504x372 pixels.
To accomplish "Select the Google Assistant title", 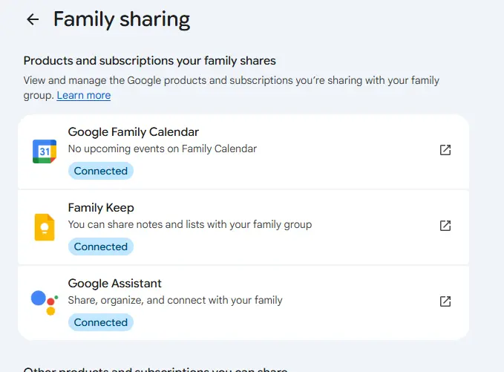I will (115, 283).
